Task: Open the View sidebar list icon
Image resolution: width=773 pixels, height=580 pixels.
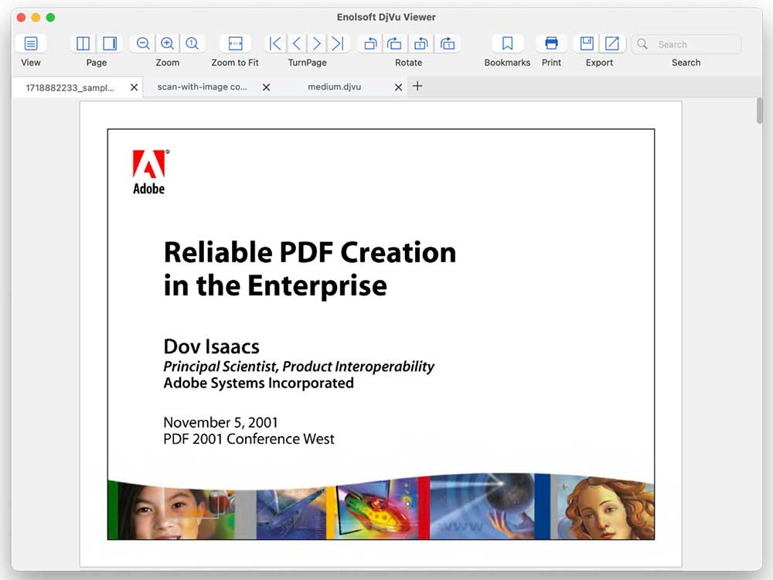Action: tap(31, 43)
